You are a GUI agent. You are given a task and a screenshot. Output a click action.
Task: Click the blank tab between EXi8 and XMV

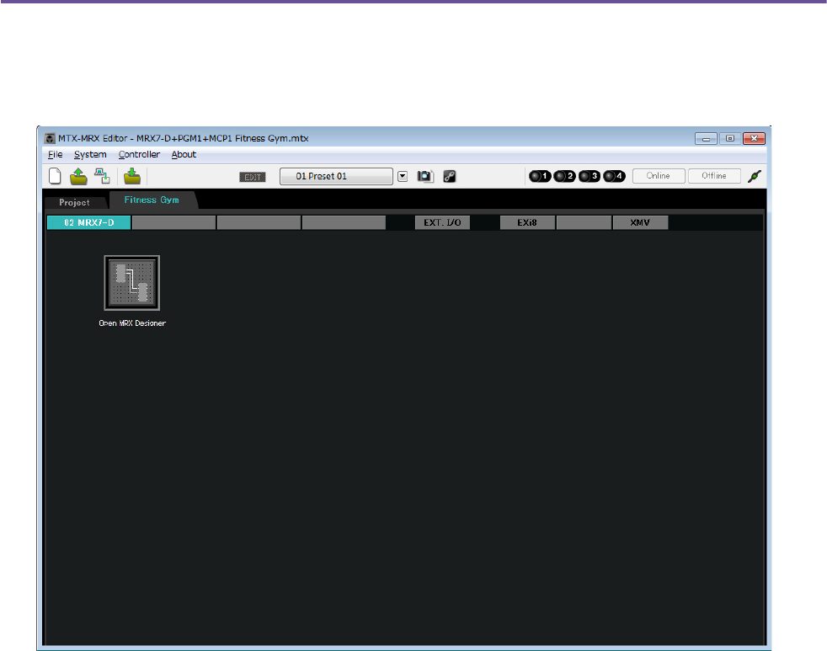click(584, 222)
